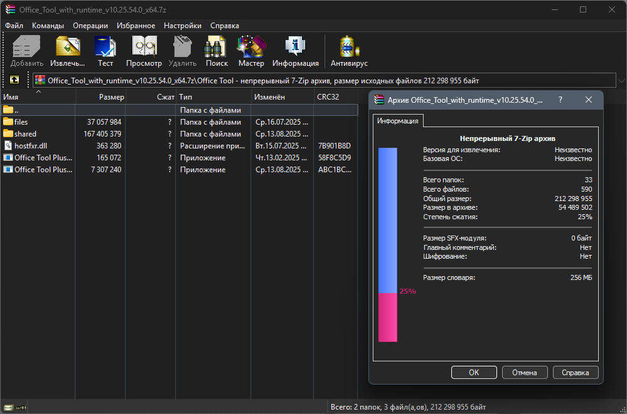The width and height of the screenshot is (627, 414).
Task: Click the "?" help button in the dialog title
Action: [x=560, y=100]
